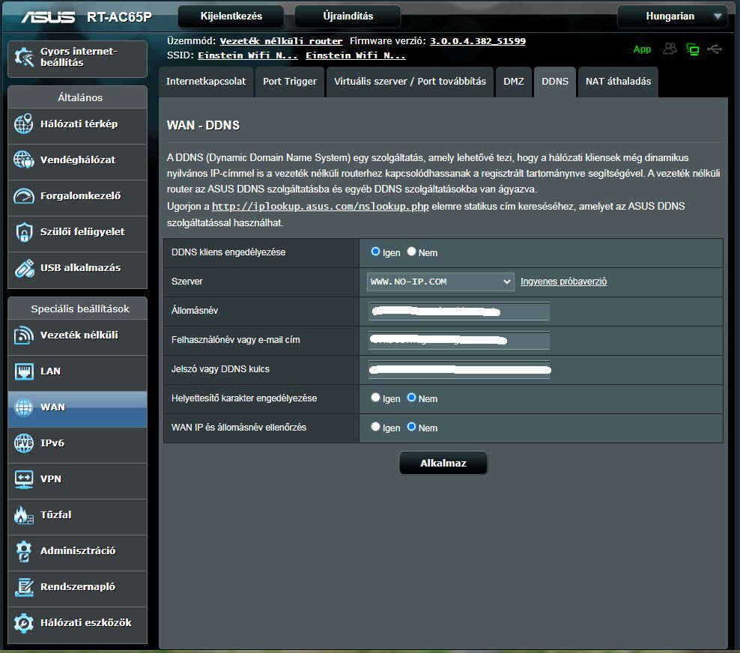Click the Alkalmaz apply button
This screenshot has width=740, height=653.
[443, 464]
